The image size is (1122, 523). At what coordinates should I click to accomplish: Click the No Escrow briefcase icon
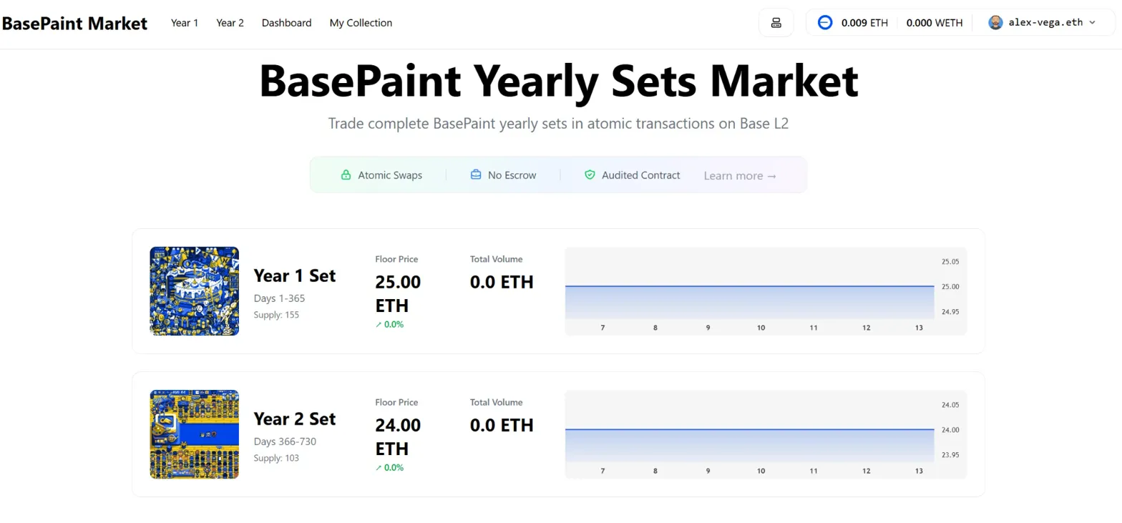(476, 175)
